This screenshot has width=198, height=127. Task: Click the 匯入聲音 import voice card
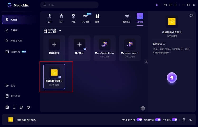[79, 48]
